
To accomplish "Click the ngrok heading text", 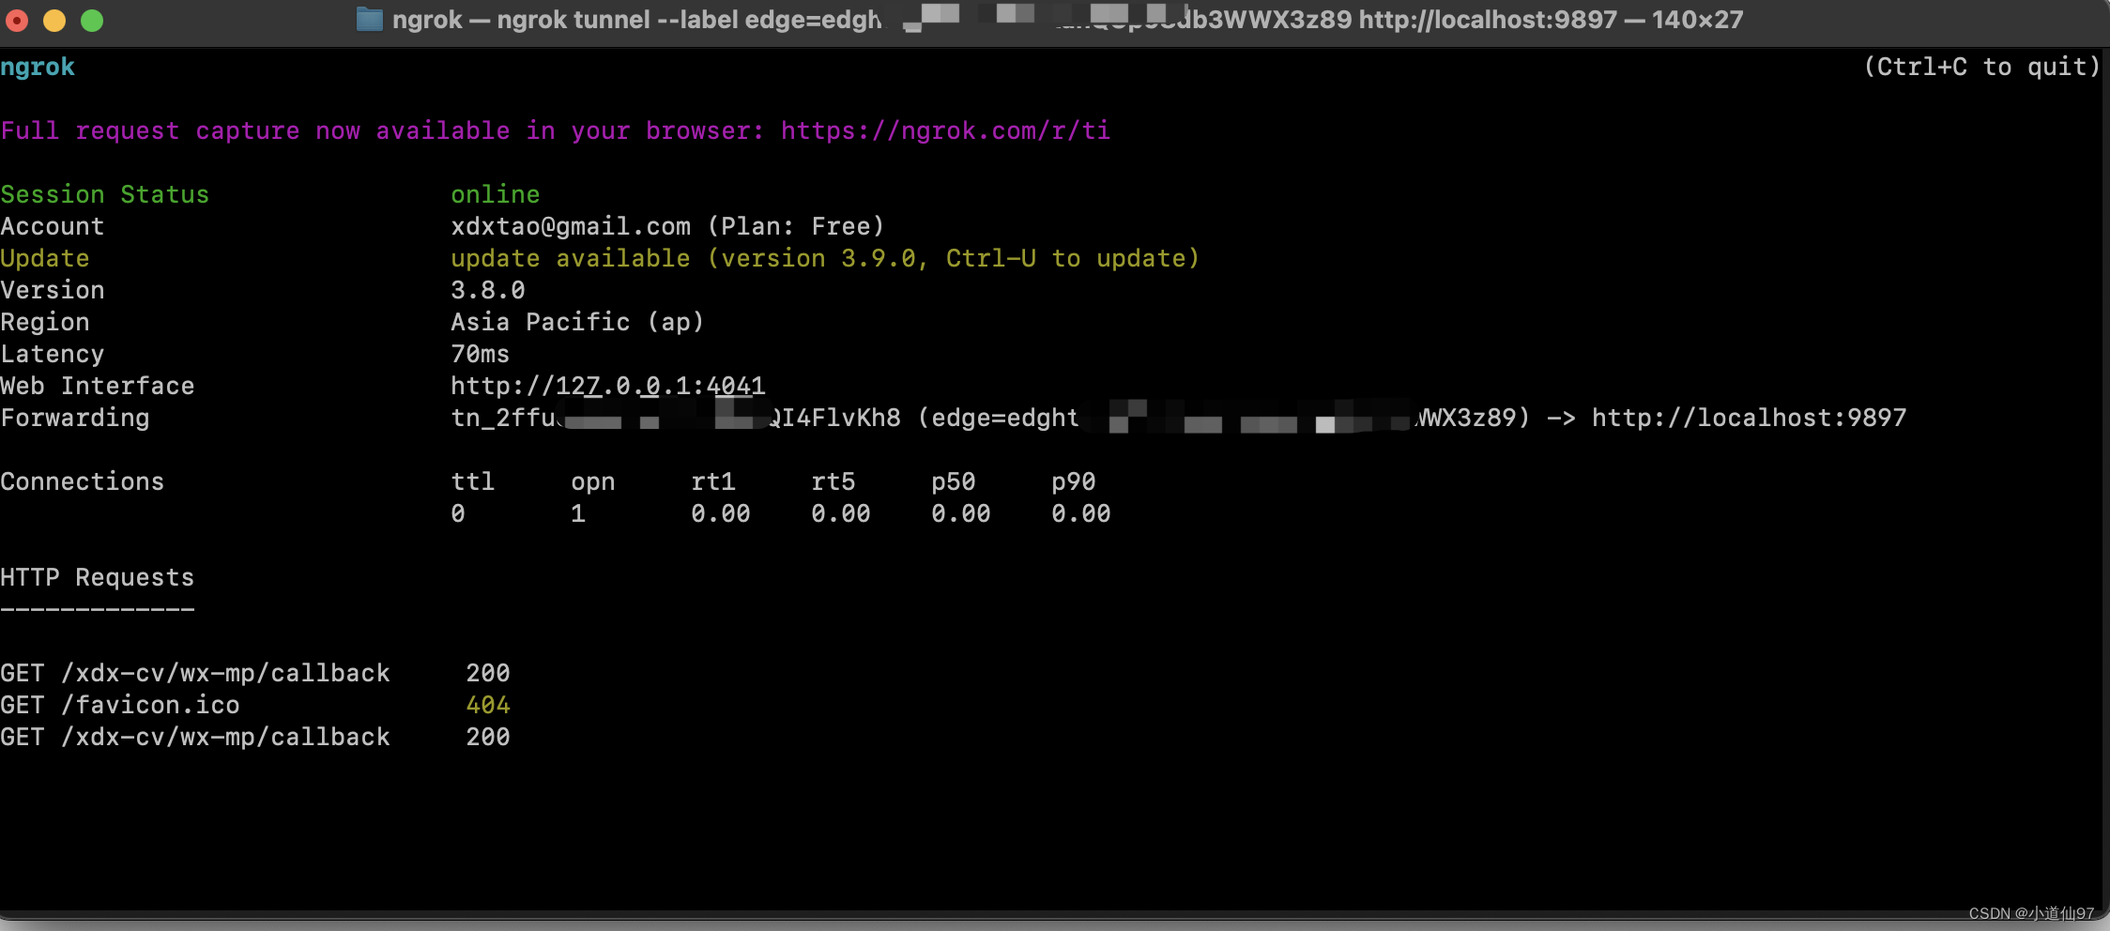I will point(38,67).
